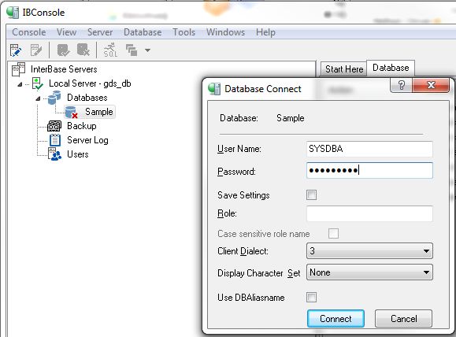Click the Databases folder icon
This screenshot has width=456, height=337.
click(54, 98)
